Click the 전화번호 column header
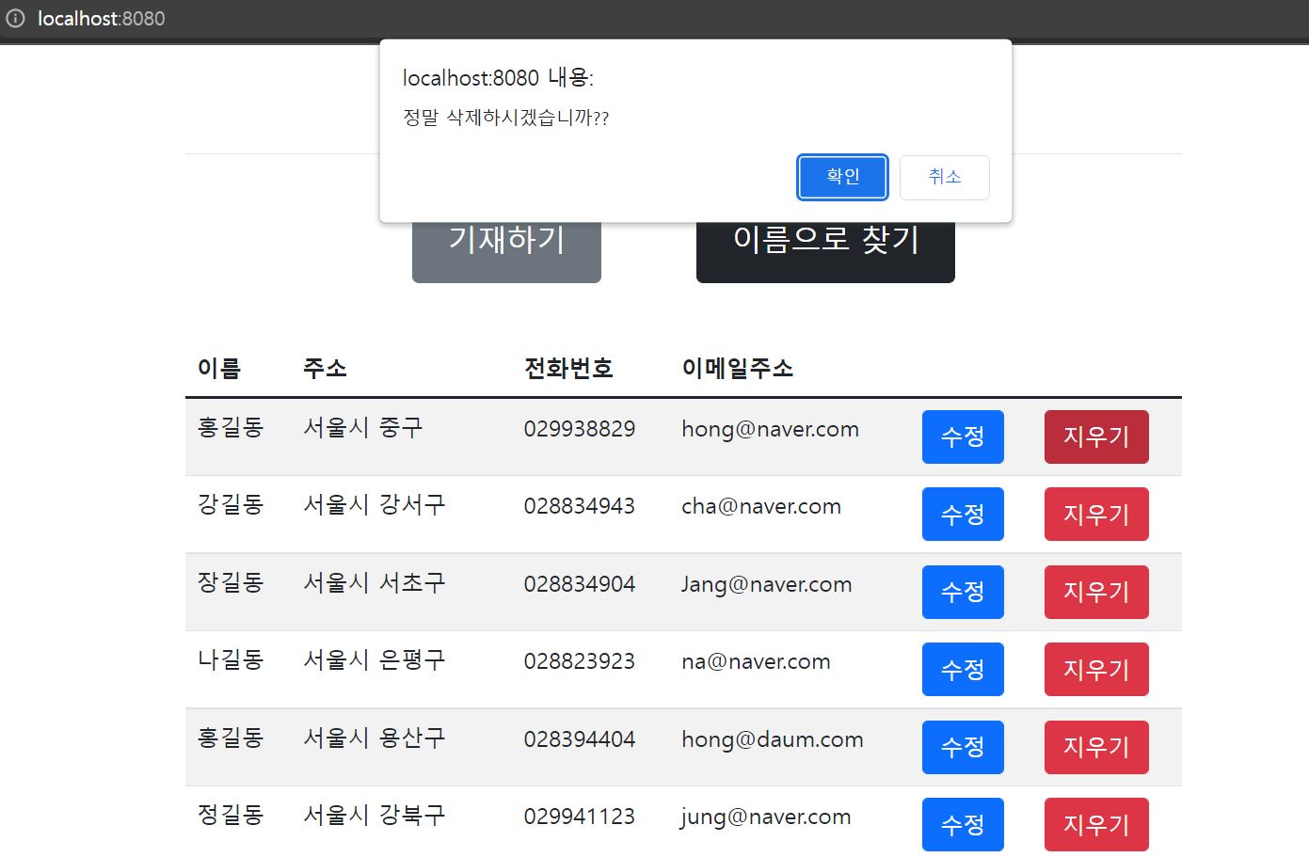1309x857 pixels. [568, 368]
